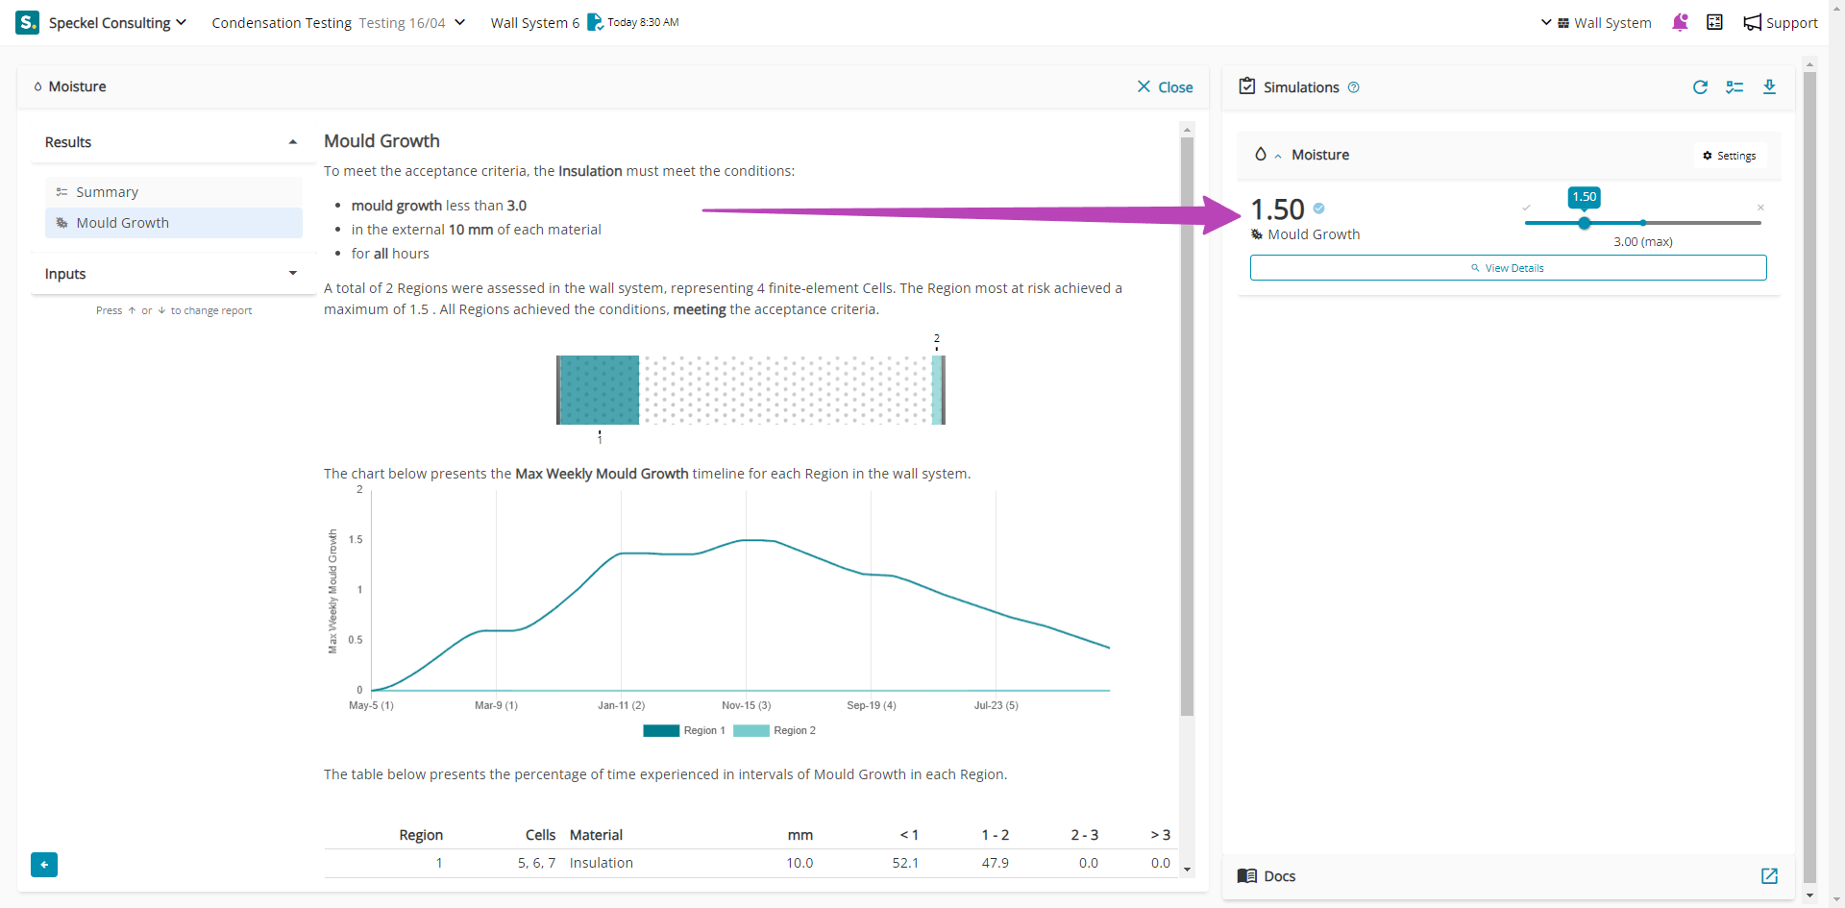The height and width of the screenshot is (908, 1845).
Task: Click the Mould Growth slider handle
Action: (x=1585, y=223)
